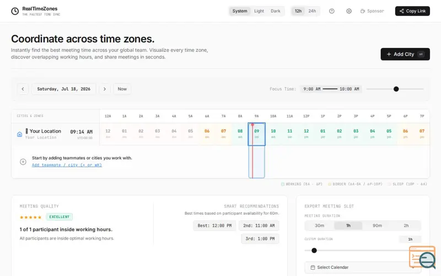
Task: Select 24h time format
Action: coord(312,11)
